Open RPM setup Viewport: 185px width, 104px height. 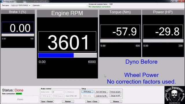click(x=87, y=92)
